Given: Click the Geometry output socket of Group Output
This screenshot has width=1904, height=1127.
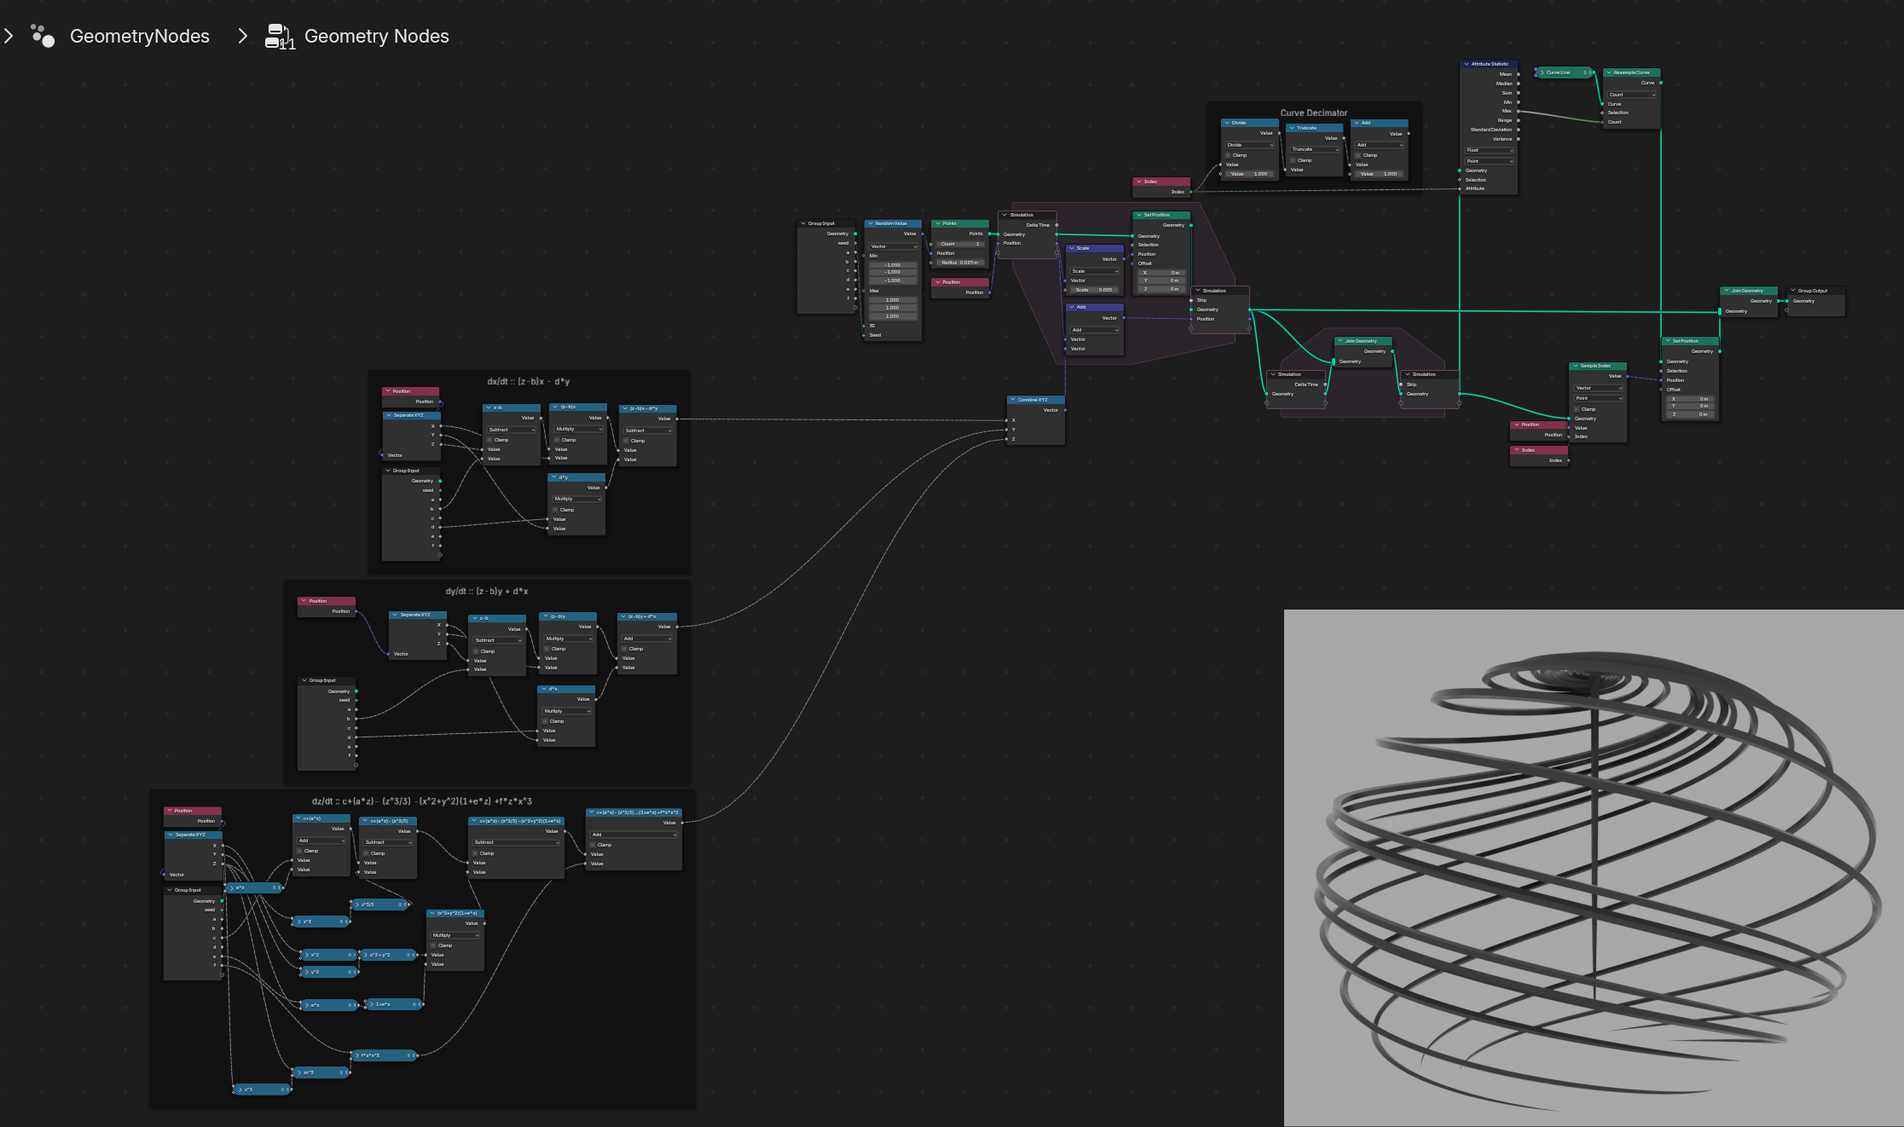Looking at the screenshot, I should tap(1787, 301).
